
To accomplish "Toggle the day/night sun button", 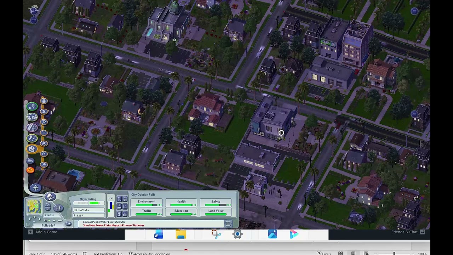I will click(35, 187).
